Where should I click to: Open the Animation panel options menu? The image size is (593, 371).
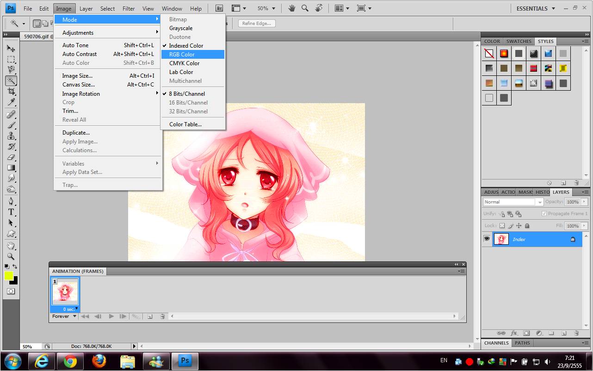click(x=461, y=272)
